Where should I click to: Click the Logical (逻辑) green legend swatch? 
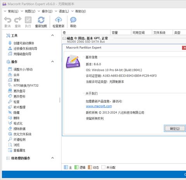point(76,167)
